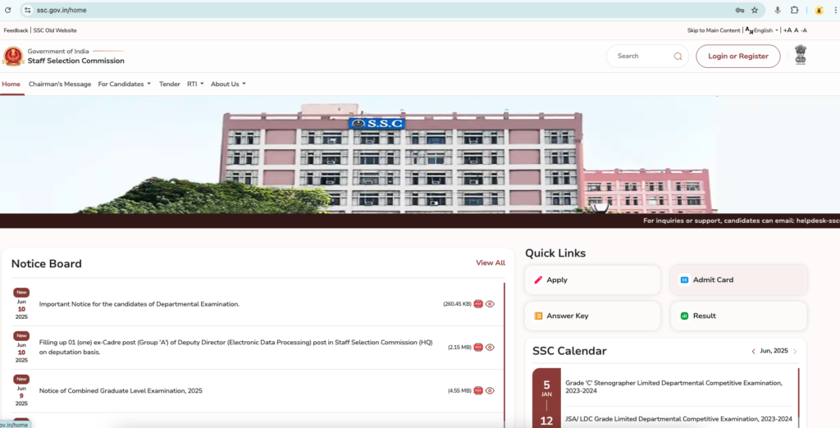Click the Jun, 2025 calendar month label

[x=774, y=351]
